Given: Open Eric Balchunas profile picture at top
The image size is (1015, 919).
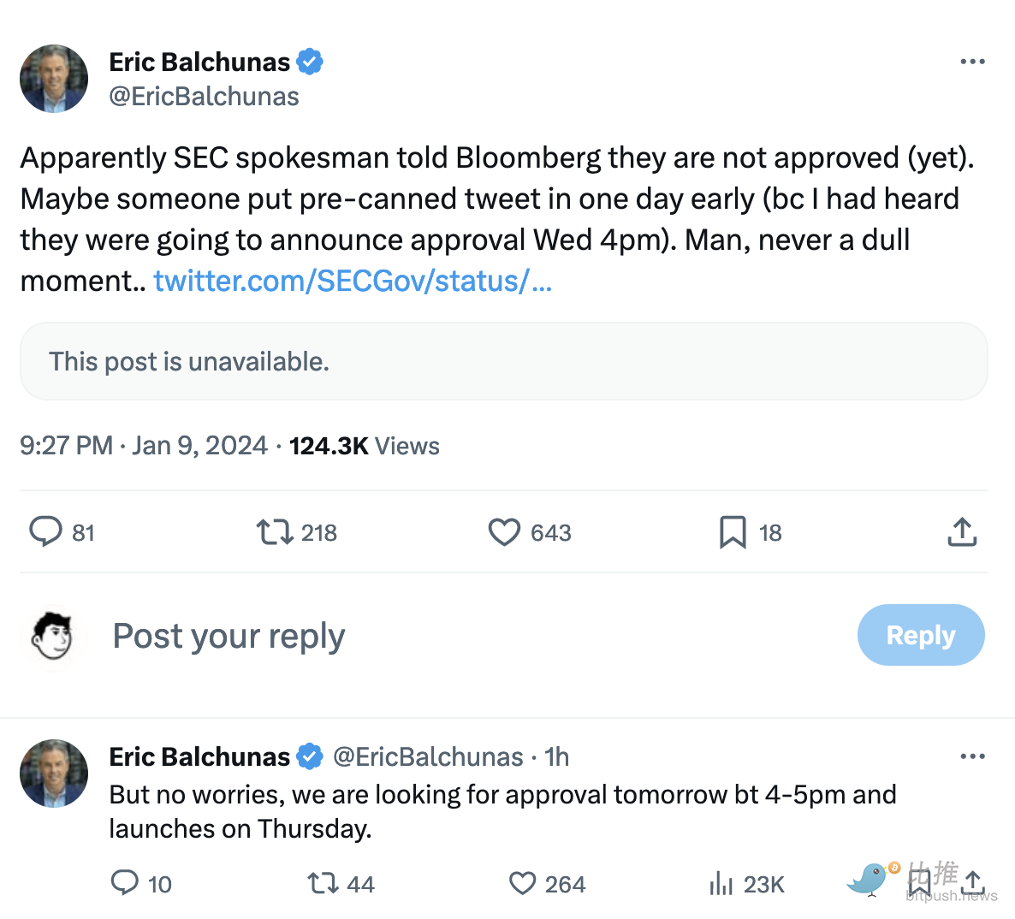Looking at the screenshot, I should tap(54, 79).
